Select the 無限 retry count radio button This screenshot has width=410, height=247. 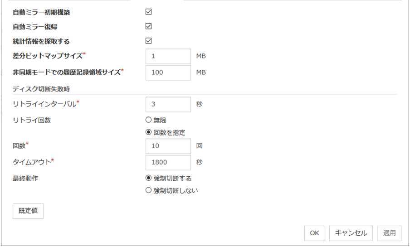148,120
